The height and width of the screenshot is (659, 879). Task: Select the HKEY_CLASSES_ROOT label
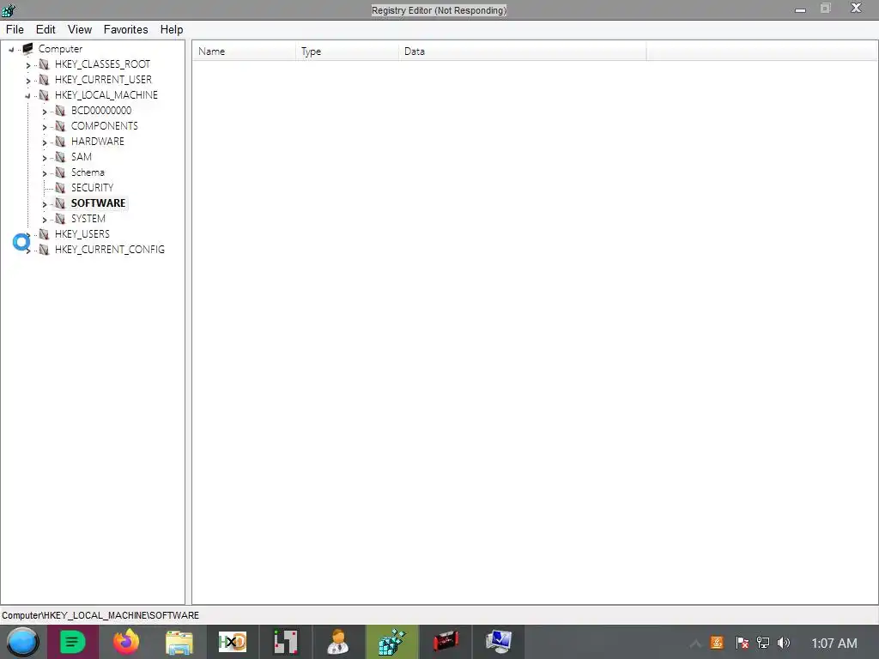coord(103,64)
